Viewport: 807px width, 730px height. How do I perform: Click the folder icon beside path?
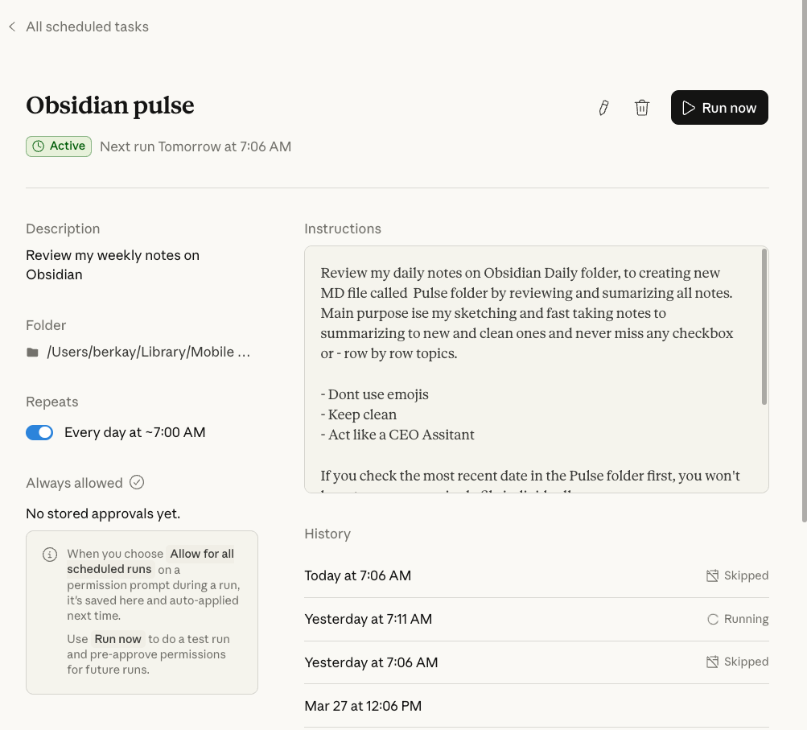[33, 353]
